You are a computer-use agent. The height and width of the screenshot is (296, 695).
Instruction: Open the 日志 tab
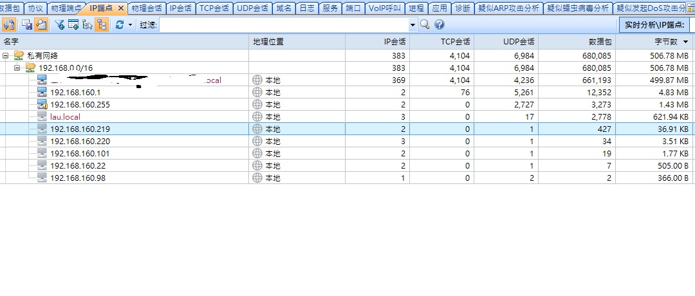coord(307,8)
